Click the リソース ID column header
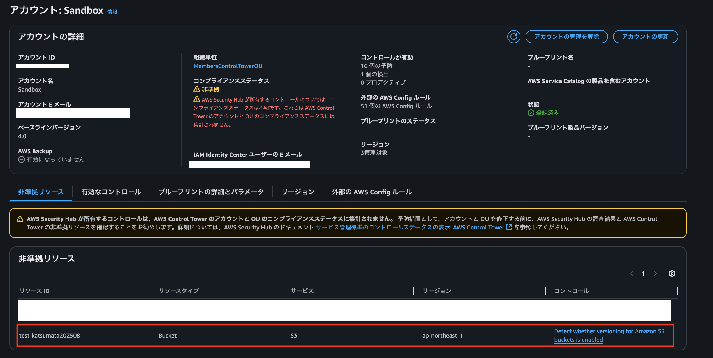 34,291
